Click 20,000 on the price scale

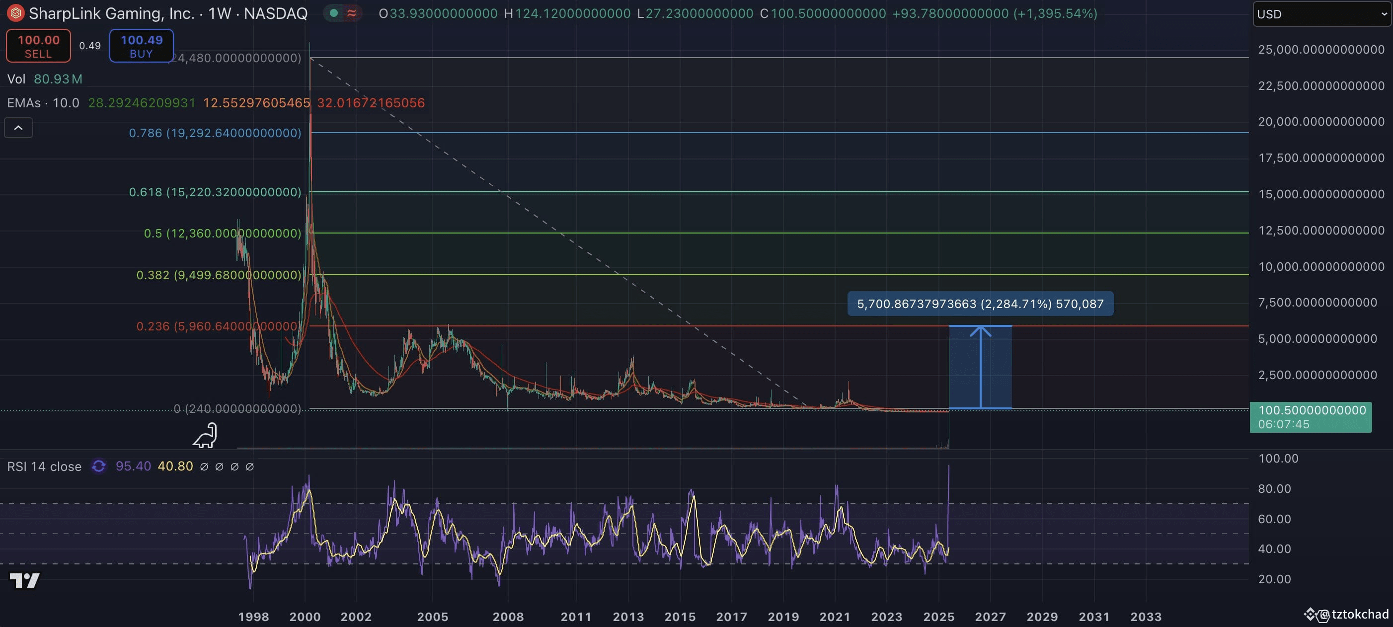[x=1321, y=122]
